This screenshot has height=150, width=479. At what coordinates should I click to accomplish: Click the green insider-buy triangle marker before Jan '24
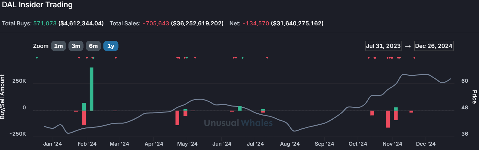[37, 58]
